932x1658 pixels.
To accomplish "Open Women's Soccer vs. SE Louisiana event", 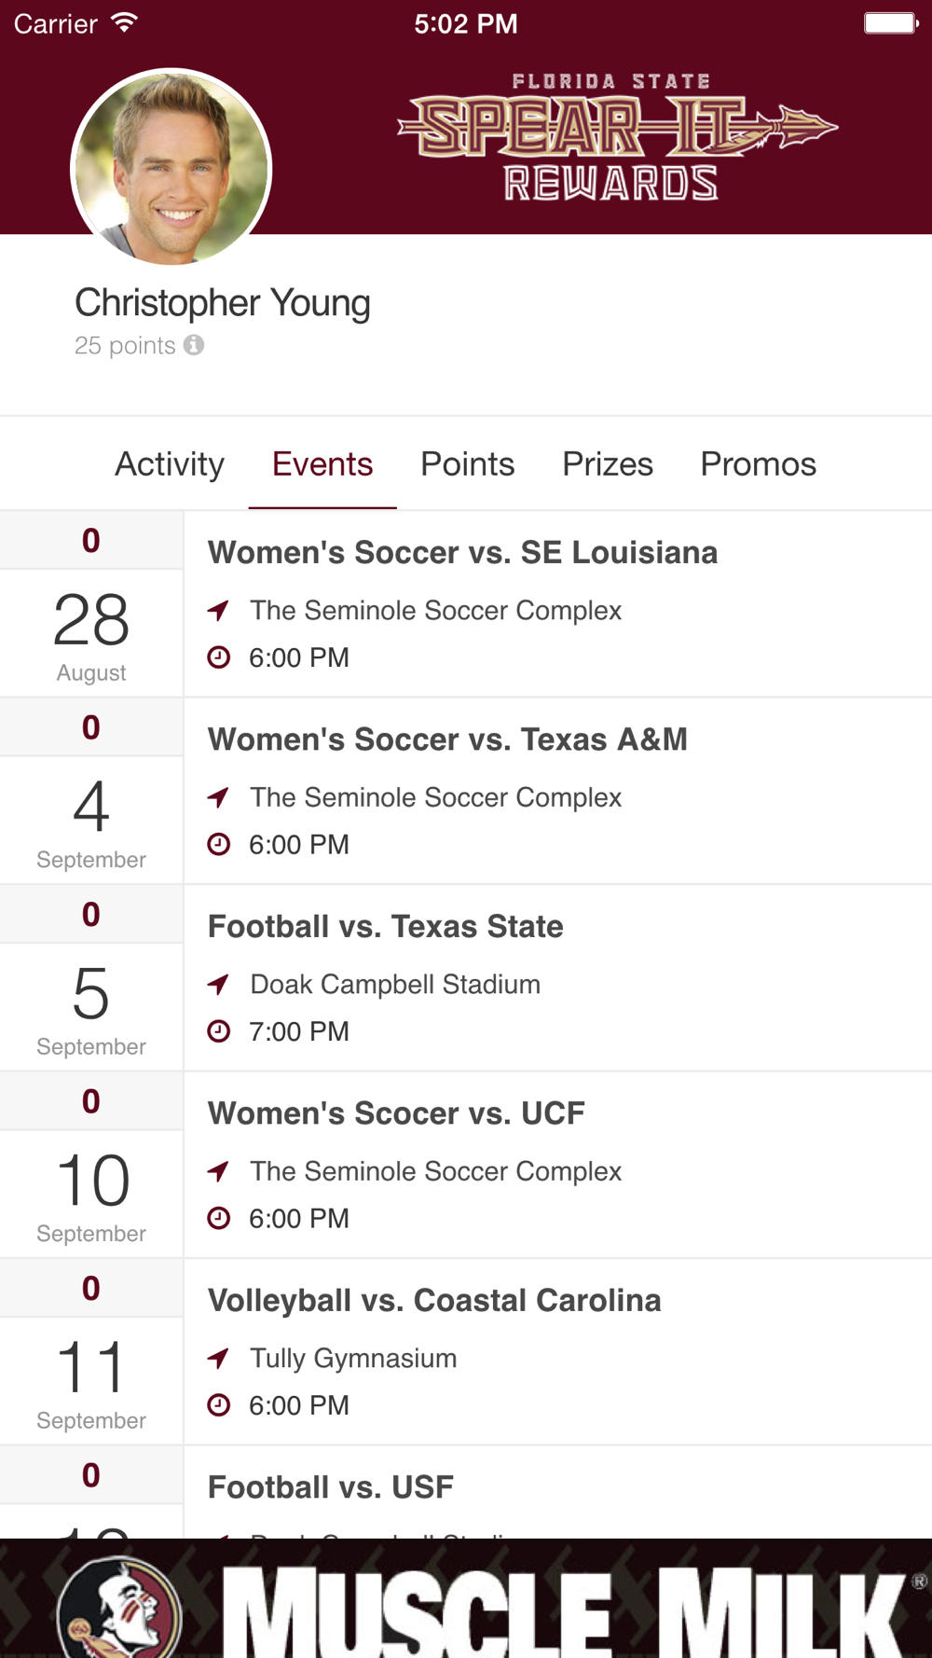I will (462, 553).
